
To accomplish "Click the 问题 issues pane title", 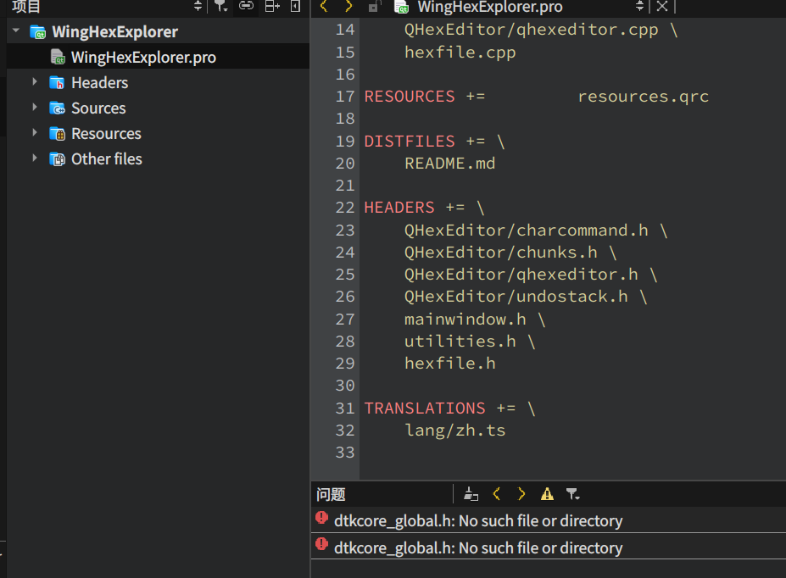I will coord(331,494).
